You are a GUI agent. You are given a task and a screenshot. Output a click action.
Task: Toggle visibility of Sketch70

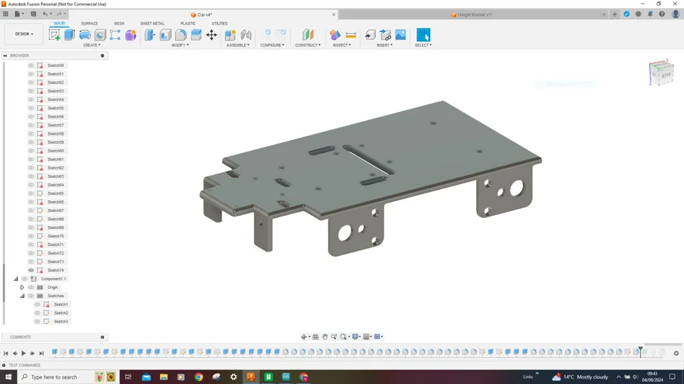[31, 236]
